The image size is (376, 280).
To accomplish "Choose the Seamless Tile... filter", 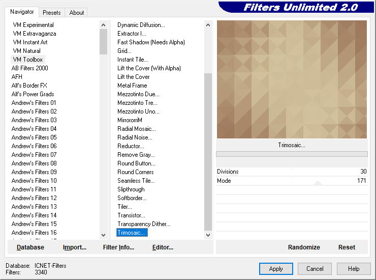I will click(136, 181).
